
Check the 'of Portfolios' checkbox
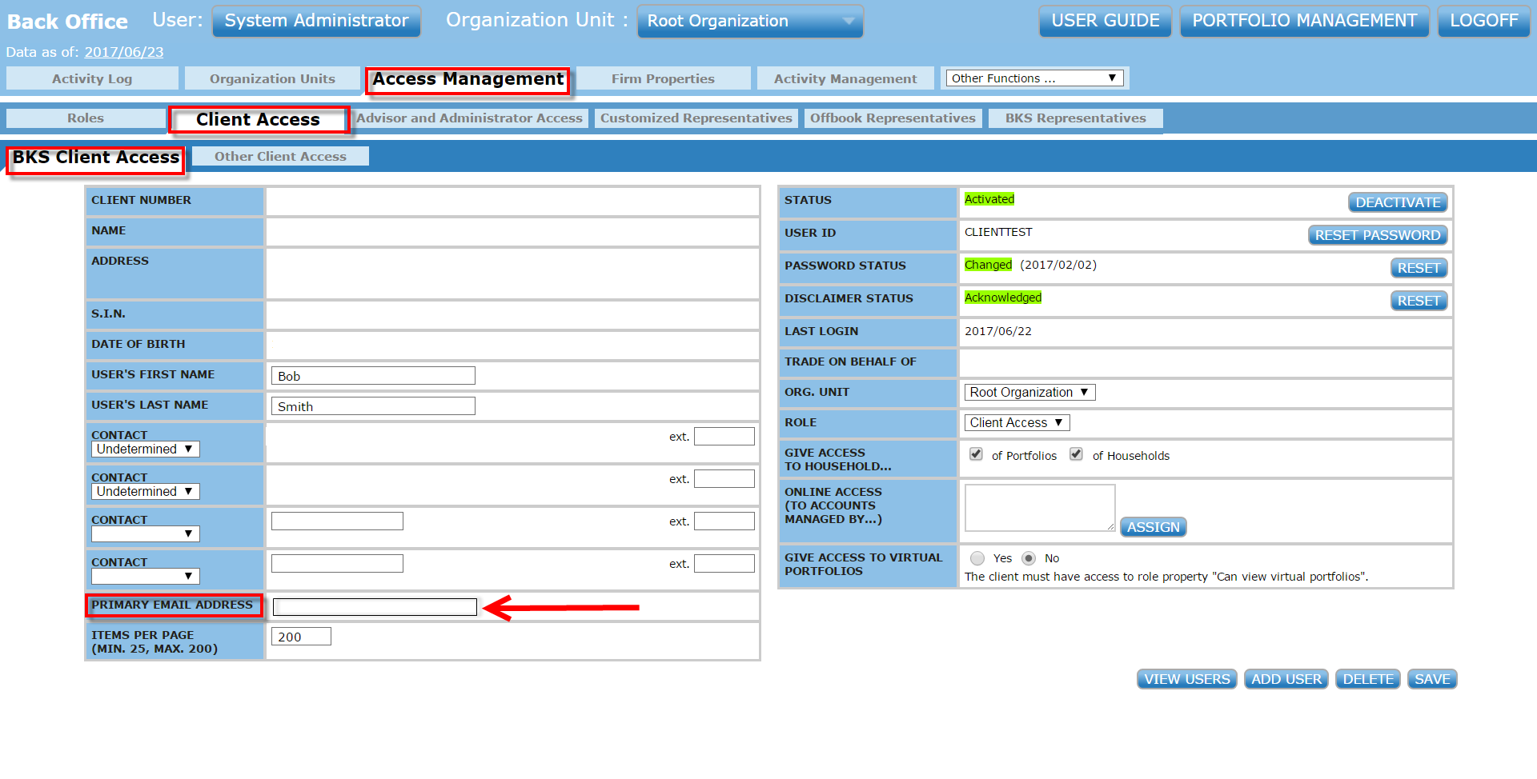[976, 454]
